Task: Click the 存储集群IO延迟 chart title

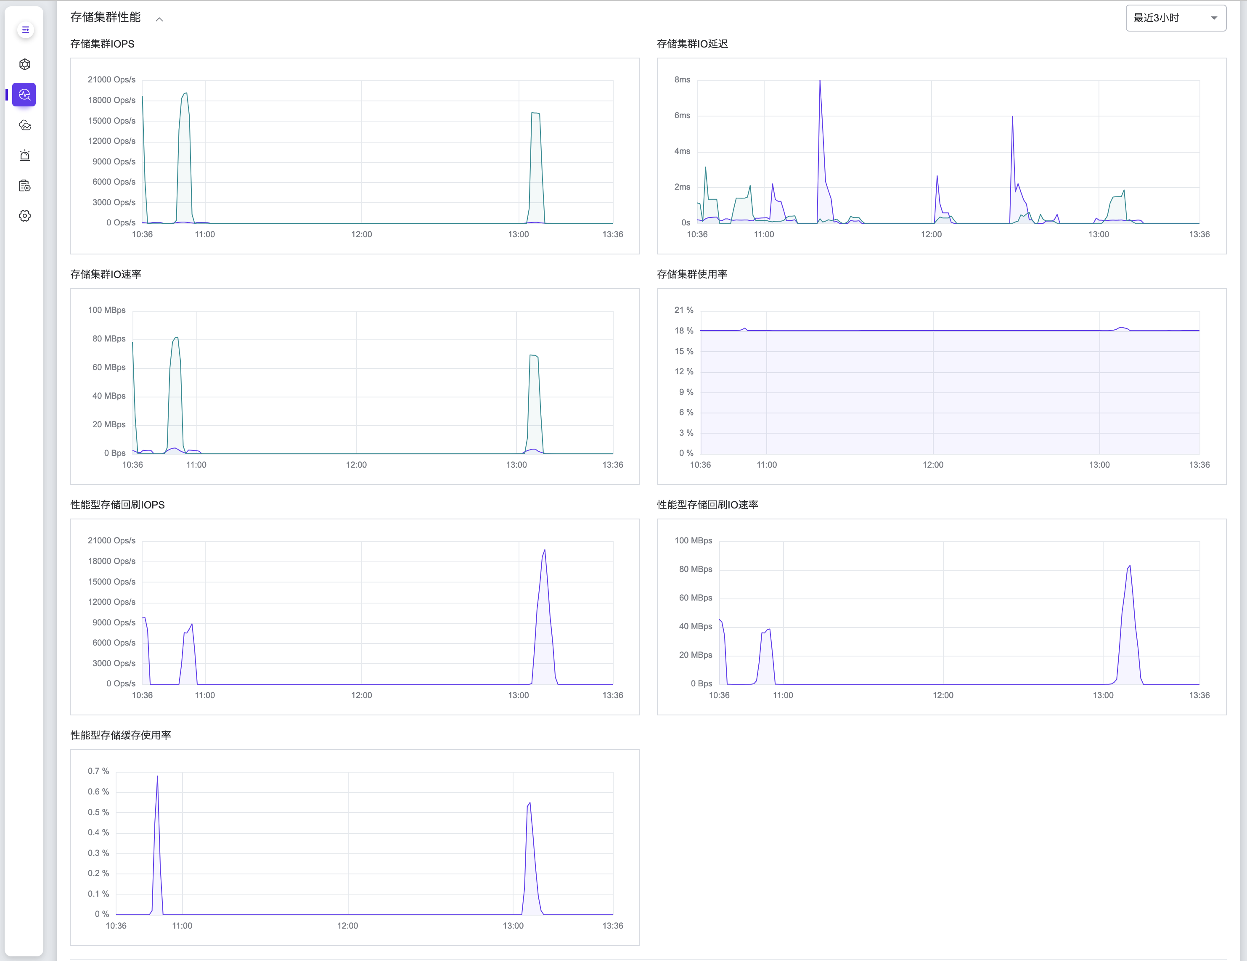Action: [x=692, y=44]
